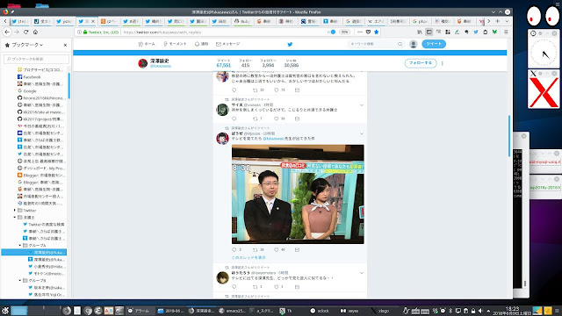This screenshot has height=316, width=562.
Task: Save the page with the Pocket icon
Action: tap(368, 32)
